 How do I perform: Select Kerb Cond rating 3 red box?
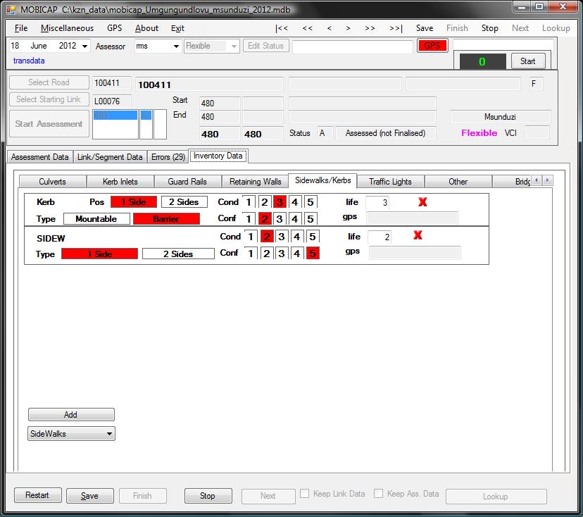[280, 202]
